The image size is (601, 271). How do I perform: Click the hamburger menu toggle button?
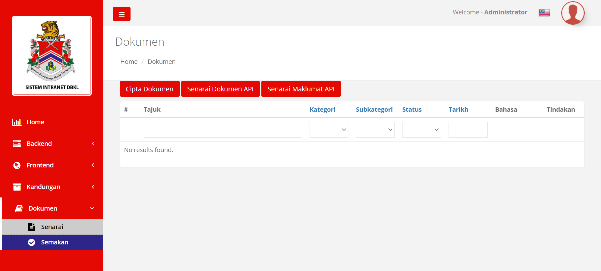(x=121, y=14)
